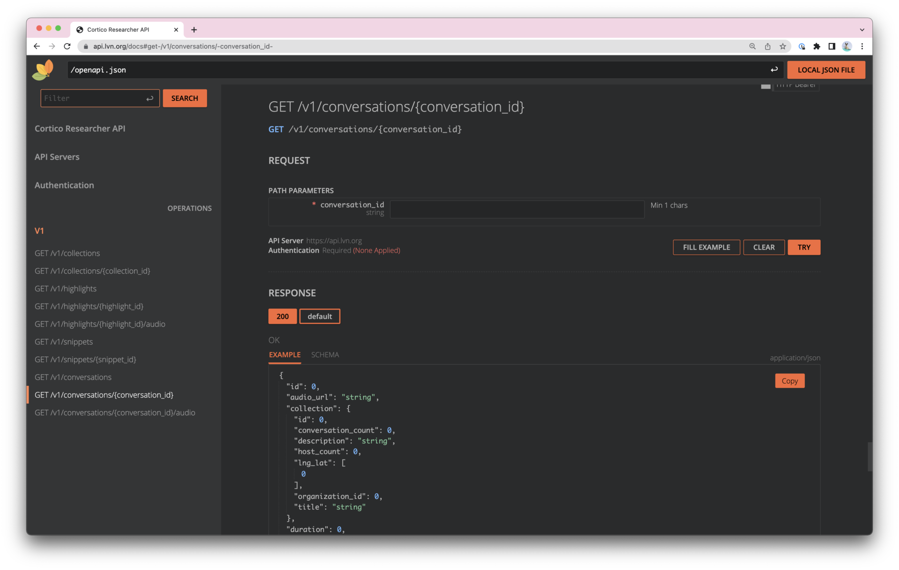Screen dimensions: 899x570
Task: Open the three-dot Chrome menu
Action: point(862,46)
